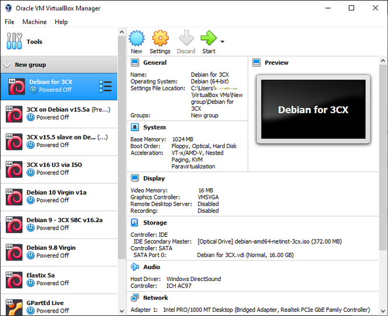
Task: Maximize the VirtualBox Manager window
Action: [x=351, y=8]
